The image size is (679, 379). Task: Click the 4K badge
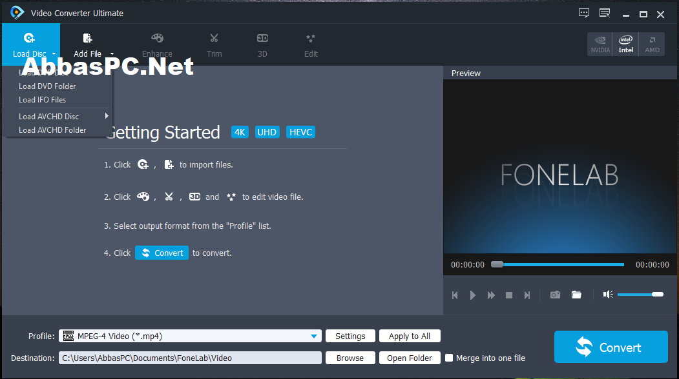tap(240, 132)
